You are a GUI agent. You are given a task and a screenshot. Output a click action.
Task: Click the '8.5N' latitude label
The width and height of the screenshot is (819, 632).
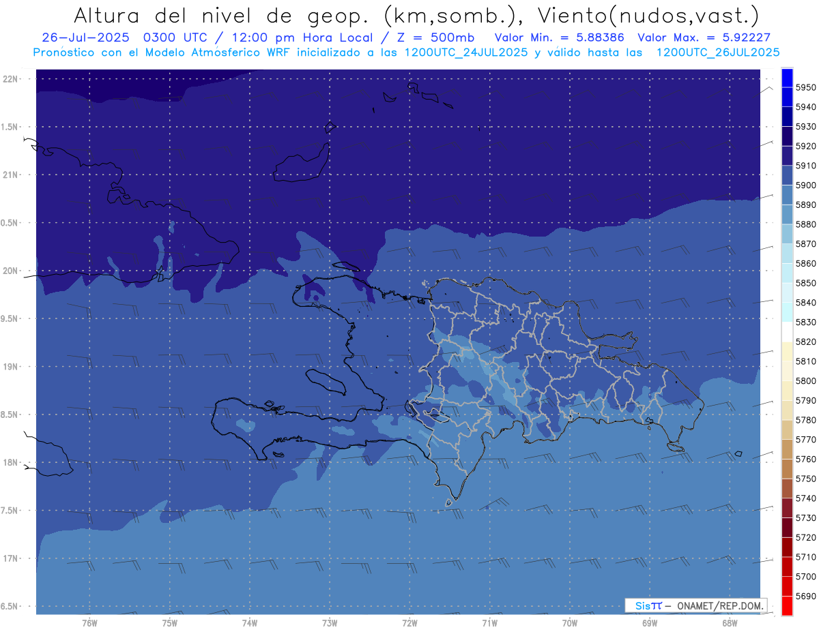tap(10, 415)
